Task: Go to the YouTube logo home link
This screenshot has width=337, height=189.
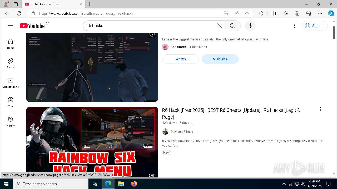Action: [x=32, y=26]
